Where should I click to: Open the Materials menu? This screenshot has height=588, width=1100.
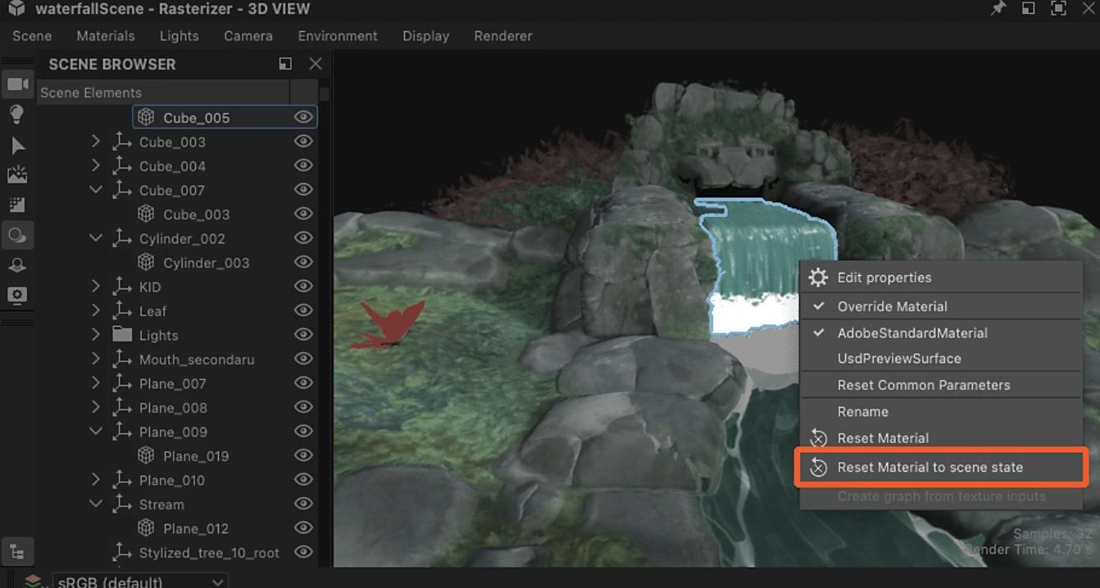pyautogui.click(x=106, y=36)
